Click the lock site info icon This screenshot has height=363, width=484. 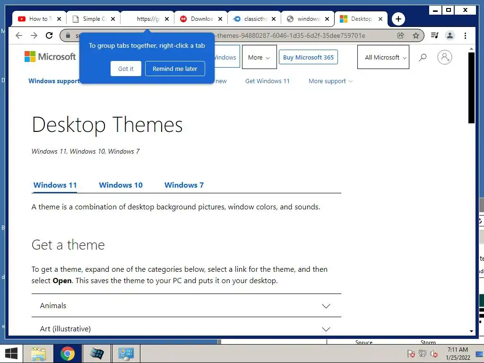point(68,35)
